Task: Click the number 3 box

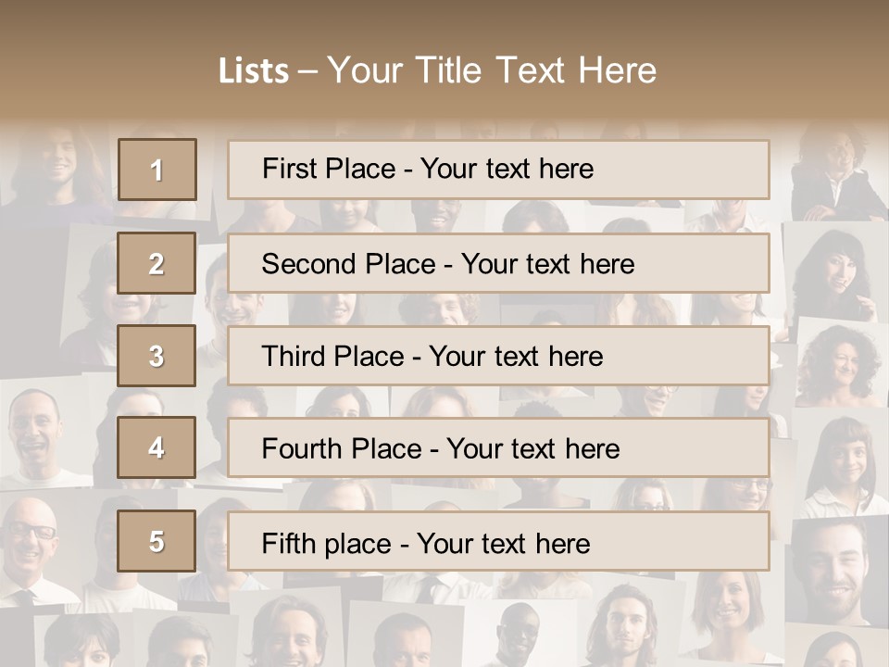Action: tap(157, 356)
